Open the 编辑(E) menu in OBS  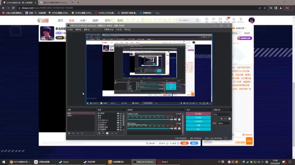78,30
